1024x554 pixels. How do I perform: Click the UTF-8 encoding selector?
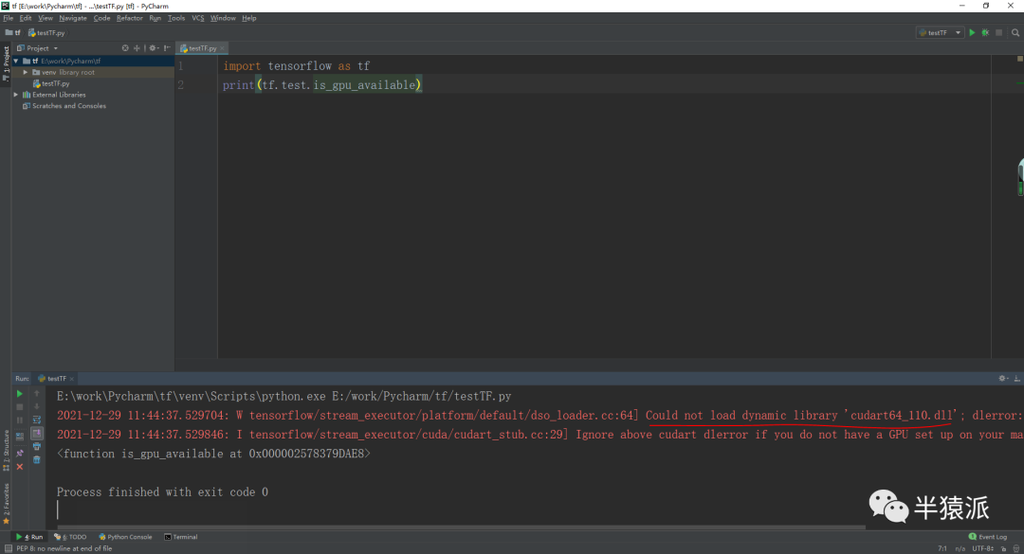point(983,548)
